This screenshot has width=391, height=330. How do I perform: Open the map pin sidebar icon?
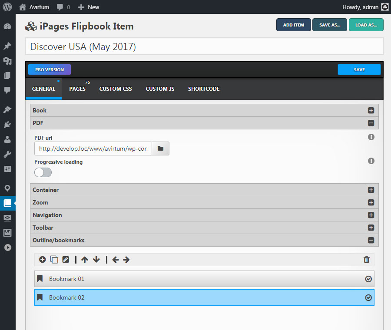[7, 188]
